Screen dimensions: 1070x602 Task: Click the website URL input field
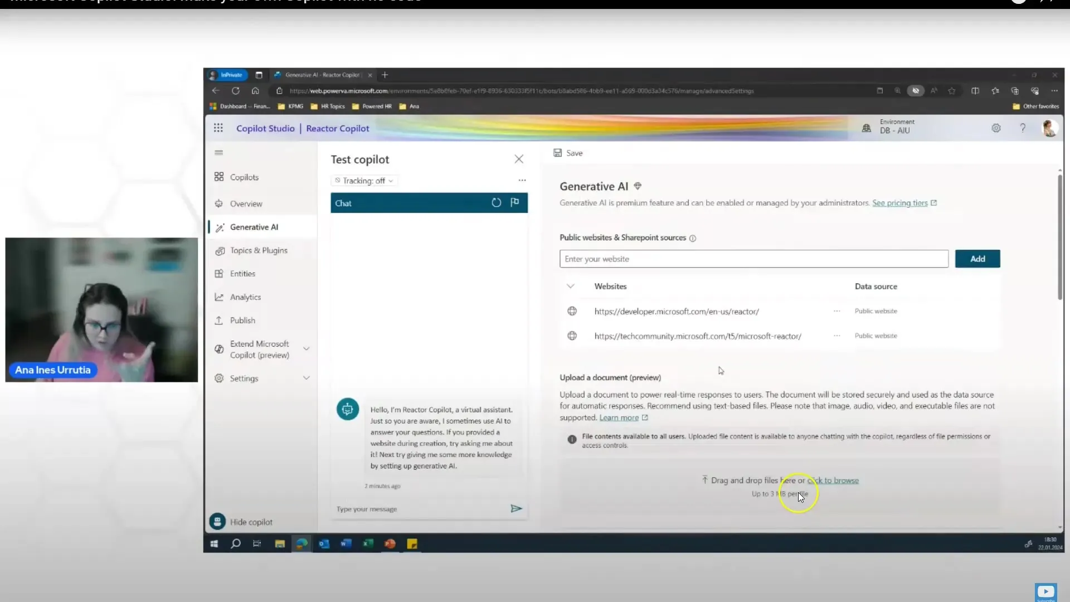point(752,259)
